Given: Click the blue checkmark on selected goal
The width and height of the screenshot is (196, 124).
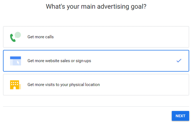Looking at the screenshot, I should click(x=179, y=60).
